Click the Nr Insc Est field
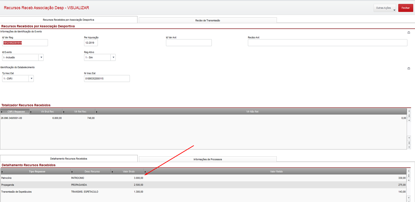The height and width of the screenshot is (202, 415). click(107, 79)
